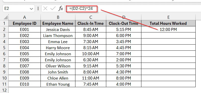
Task: Select the 7:30 AM clock-in cell
Action: click(x=91, y=42)
